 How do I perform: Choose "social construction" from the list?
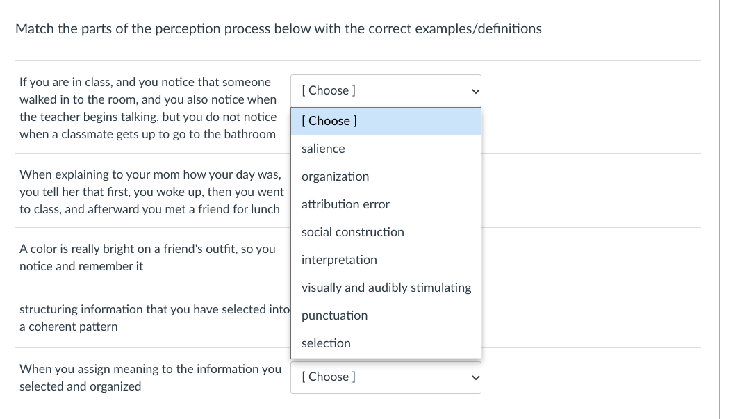point(352,232)
